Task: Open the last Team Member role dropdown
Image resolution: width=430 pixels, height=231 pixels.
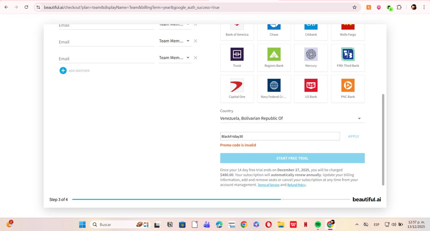Action: [x=175, y=58]
